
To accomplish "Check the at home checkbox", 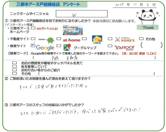I will pyautogui.click(x=59, y=39).
